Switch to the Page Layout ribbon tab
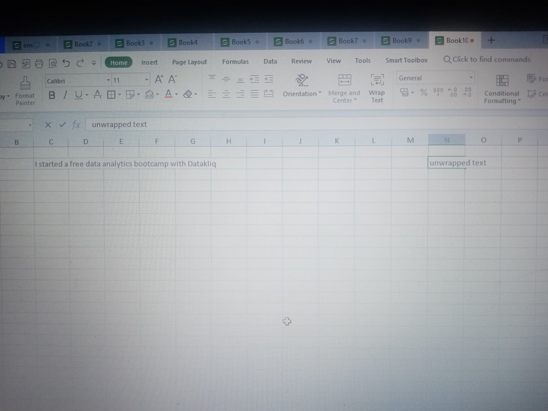Screen dimensions: 548x411 [x=190, y=62]
